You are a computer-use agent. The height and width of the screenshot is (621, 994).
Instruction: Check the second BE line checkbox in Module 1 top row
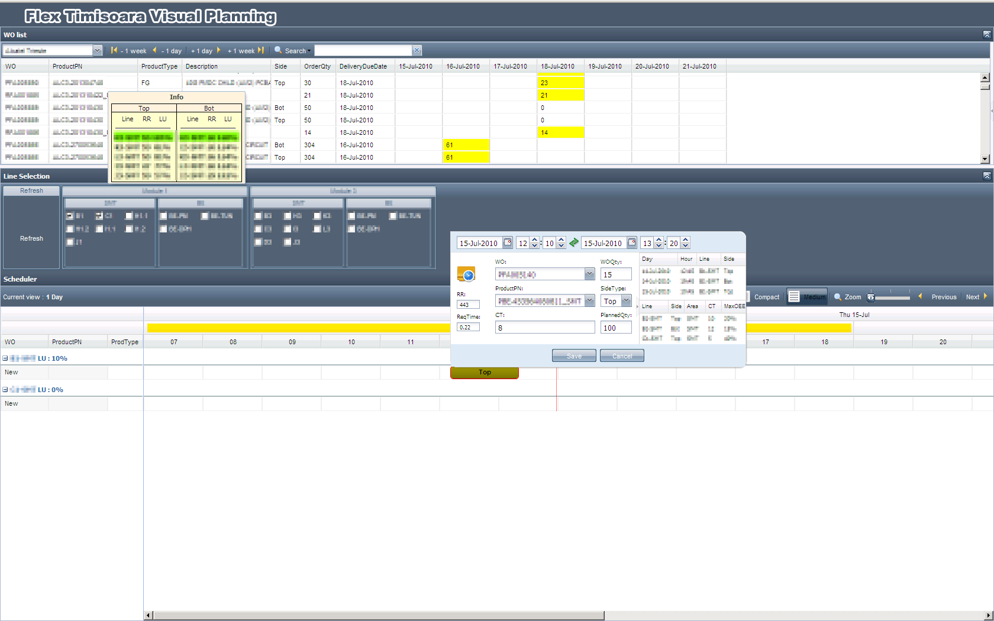pyautogui.click(x=205, y=216)
